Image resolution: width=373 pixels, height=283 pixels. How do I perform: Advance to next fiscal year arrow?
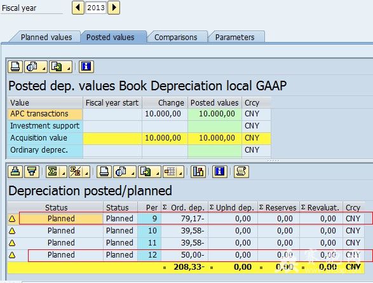tap(114, 8)
